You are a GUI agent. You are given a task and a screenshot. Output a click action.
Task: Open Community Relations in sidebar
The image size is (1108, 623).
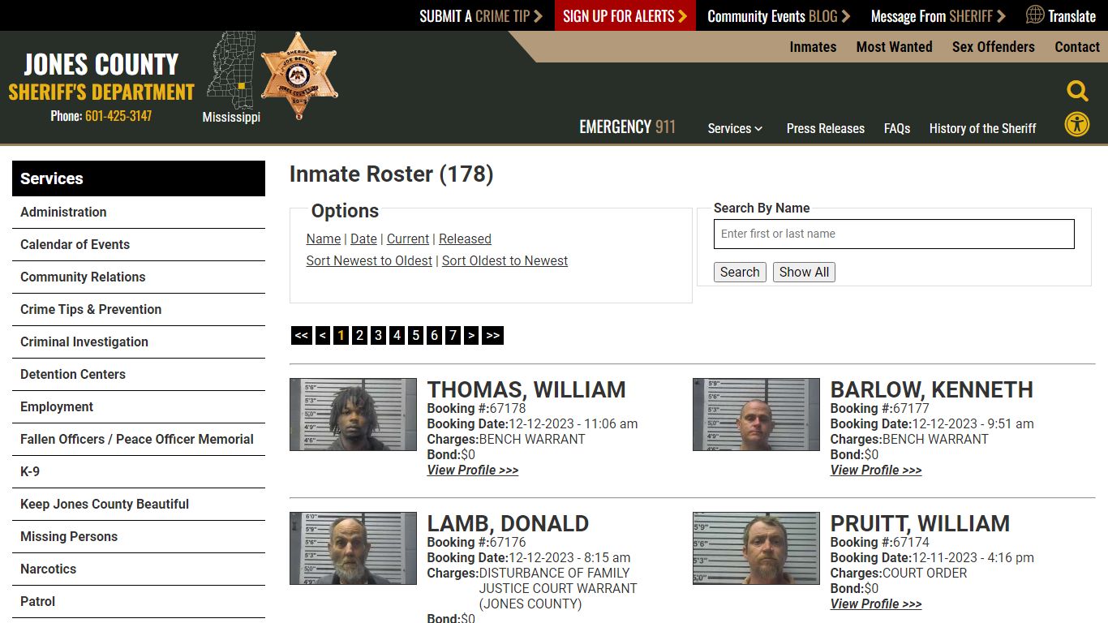coord(139,277)
